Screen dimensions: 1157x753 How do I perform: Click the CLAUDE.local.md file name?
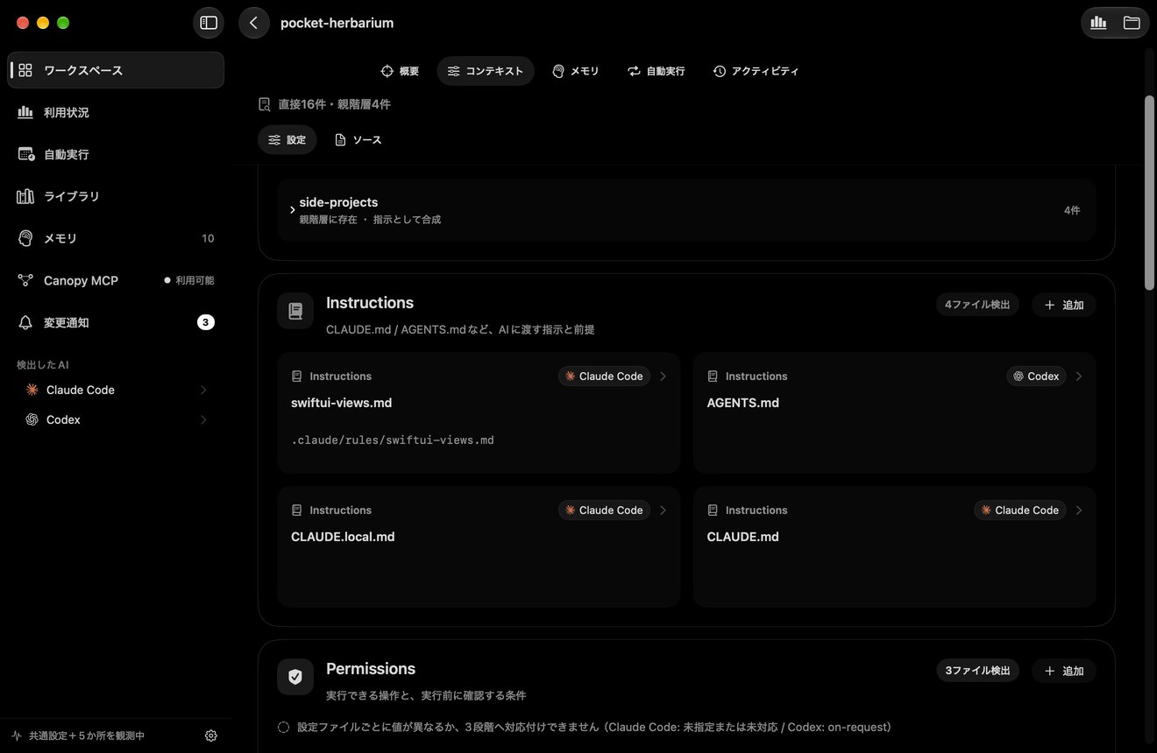(343, 537)
